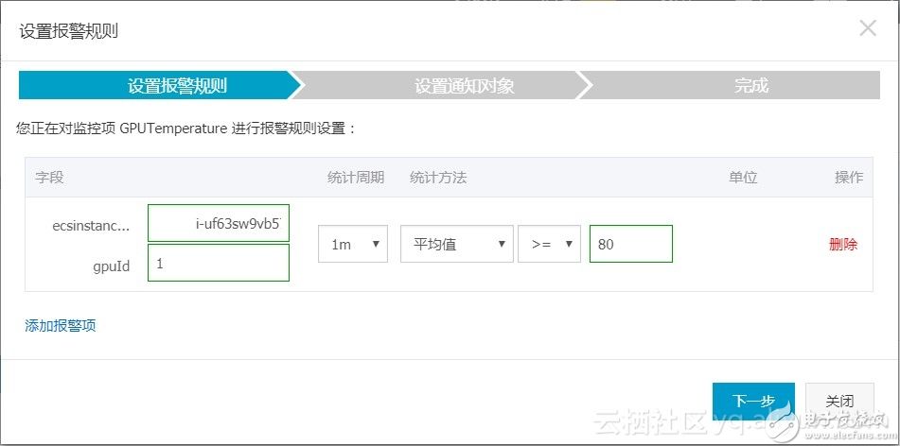The height and width of the screenshot is (446, 900).
Task: Click the dialog title 设置报警规则
Action: (69, 30)
